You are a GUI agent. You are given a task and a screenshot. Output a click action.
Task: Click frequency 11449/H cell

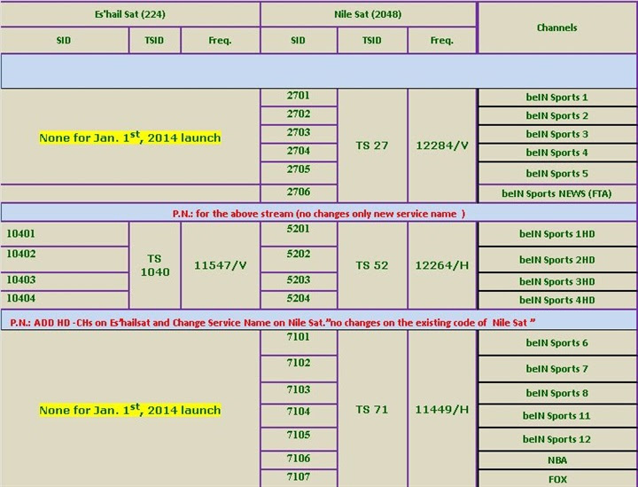442,409
